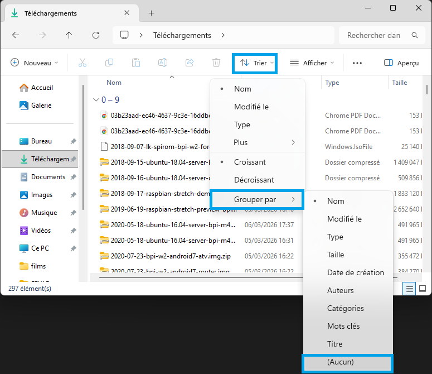Screen dimensions: 432x374
Task: Switch to large thumbnails view icon
Action: [x=423, y=289]
